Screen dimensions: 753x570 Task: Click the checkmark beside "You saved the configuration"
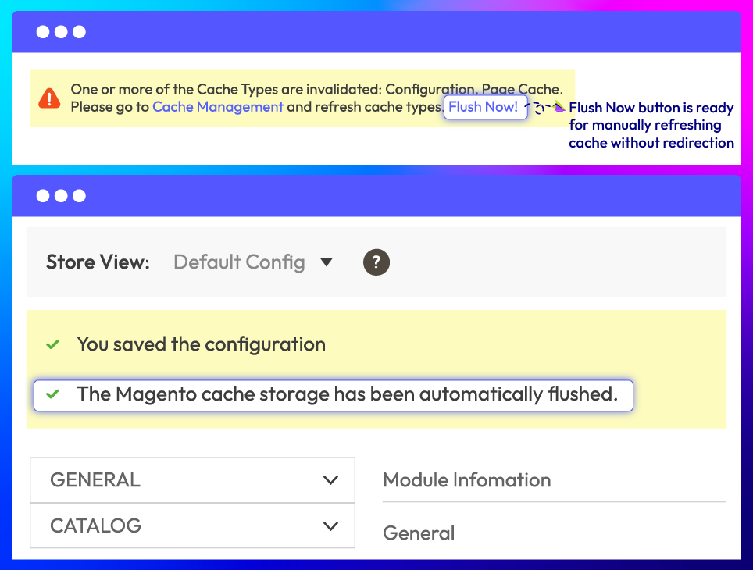[x=52, y=344]
